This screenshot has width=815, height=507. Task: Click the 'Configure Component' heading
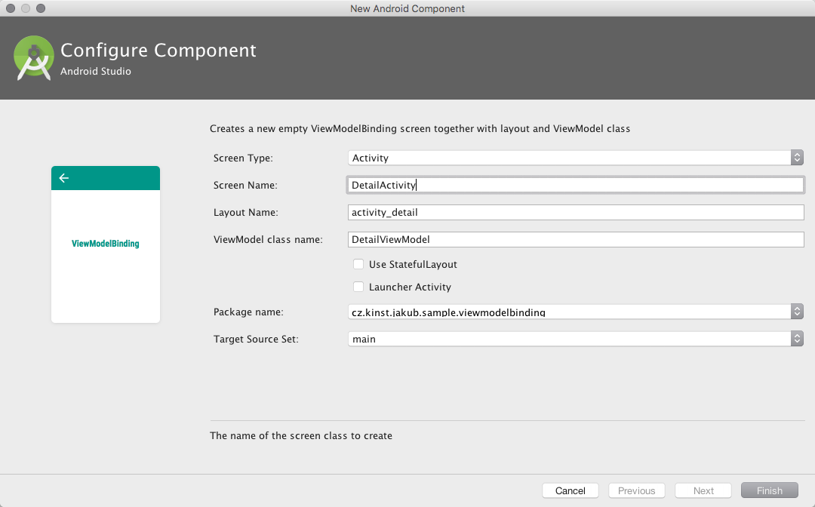click(x=158, y=51)
